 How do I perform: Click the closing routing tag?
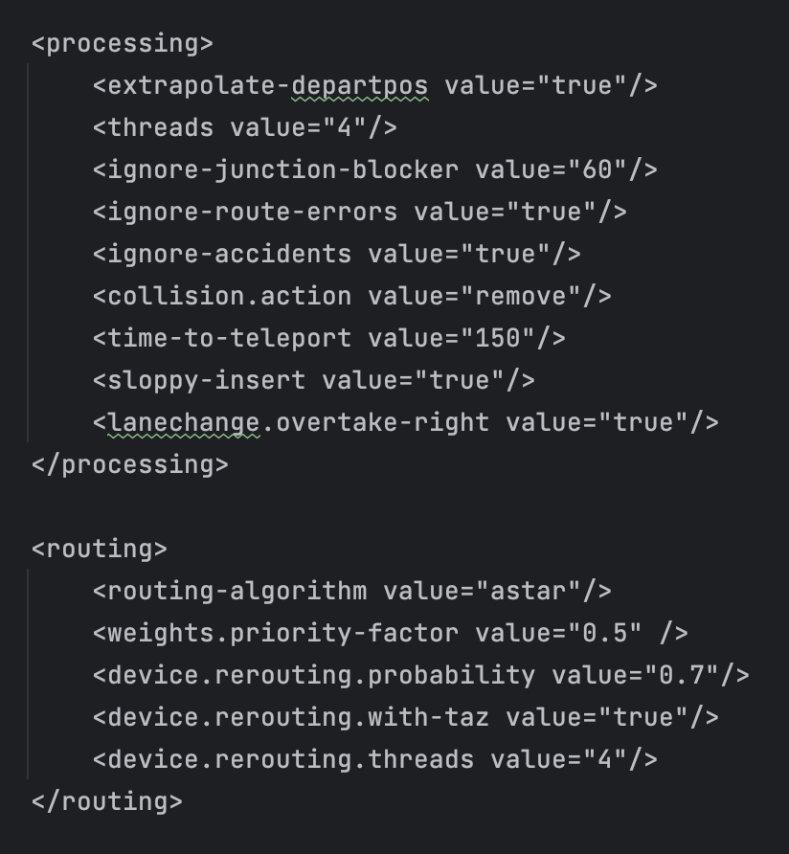[x=107, y=801]
